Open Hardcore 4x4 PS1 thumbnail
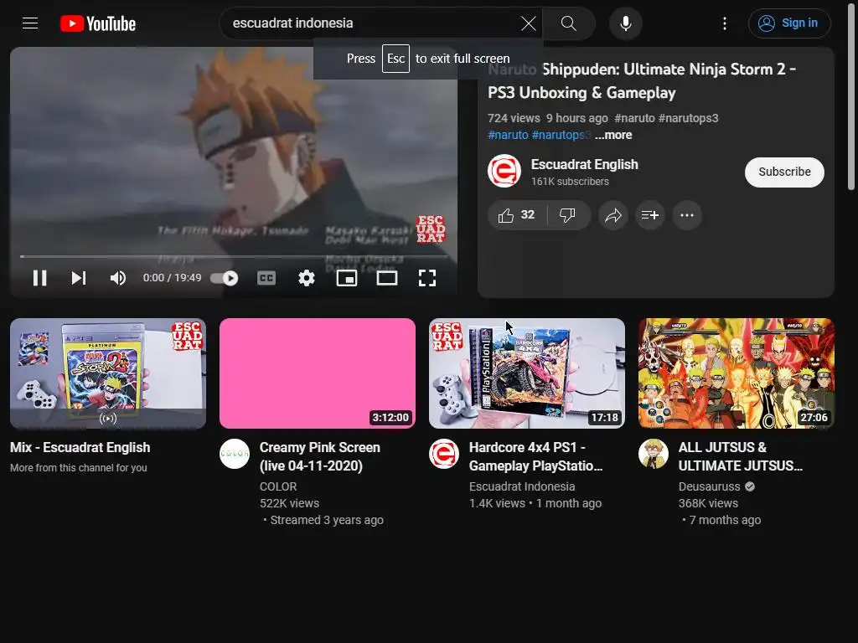Image resolution: width=858 pixels, height=643 pixels. (527, 373)
